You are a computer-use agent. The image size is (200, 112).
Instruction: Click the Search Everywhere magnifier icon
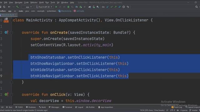[197, 7]
